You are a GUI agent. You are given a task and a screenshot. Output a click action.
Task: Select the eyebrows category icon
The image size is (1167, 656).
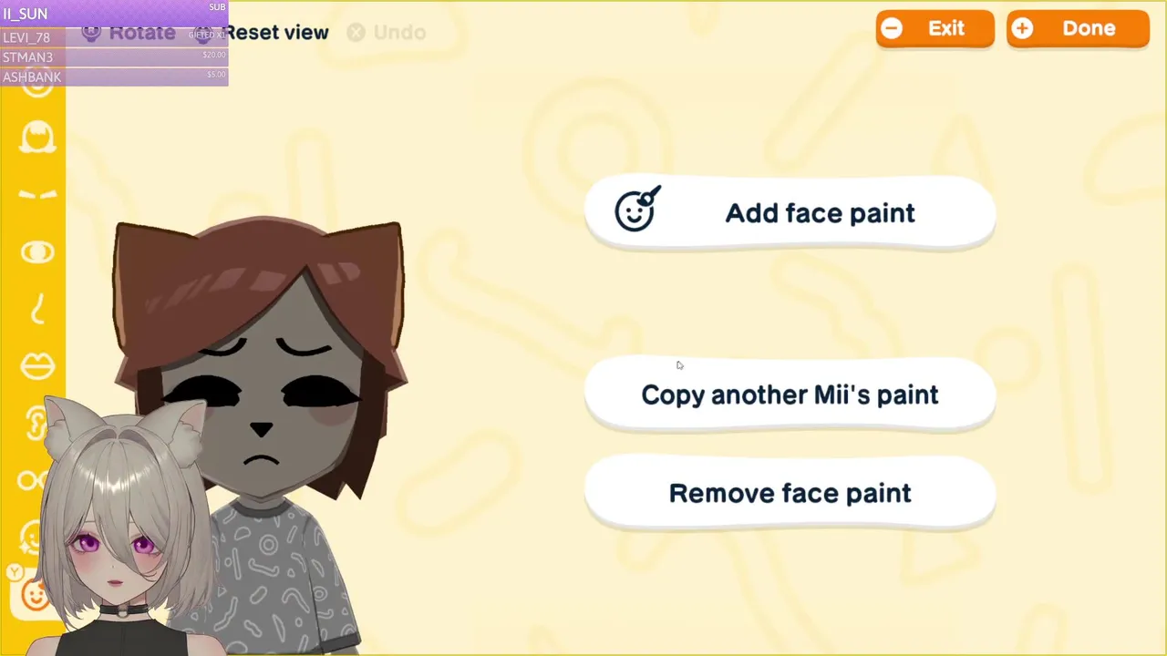pyautogui.click(x=37, y=195)
